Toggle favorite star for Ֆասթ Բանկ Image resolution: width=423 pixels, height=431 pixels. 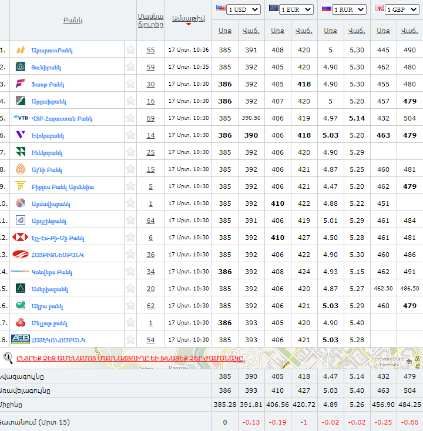pos(130,84)
